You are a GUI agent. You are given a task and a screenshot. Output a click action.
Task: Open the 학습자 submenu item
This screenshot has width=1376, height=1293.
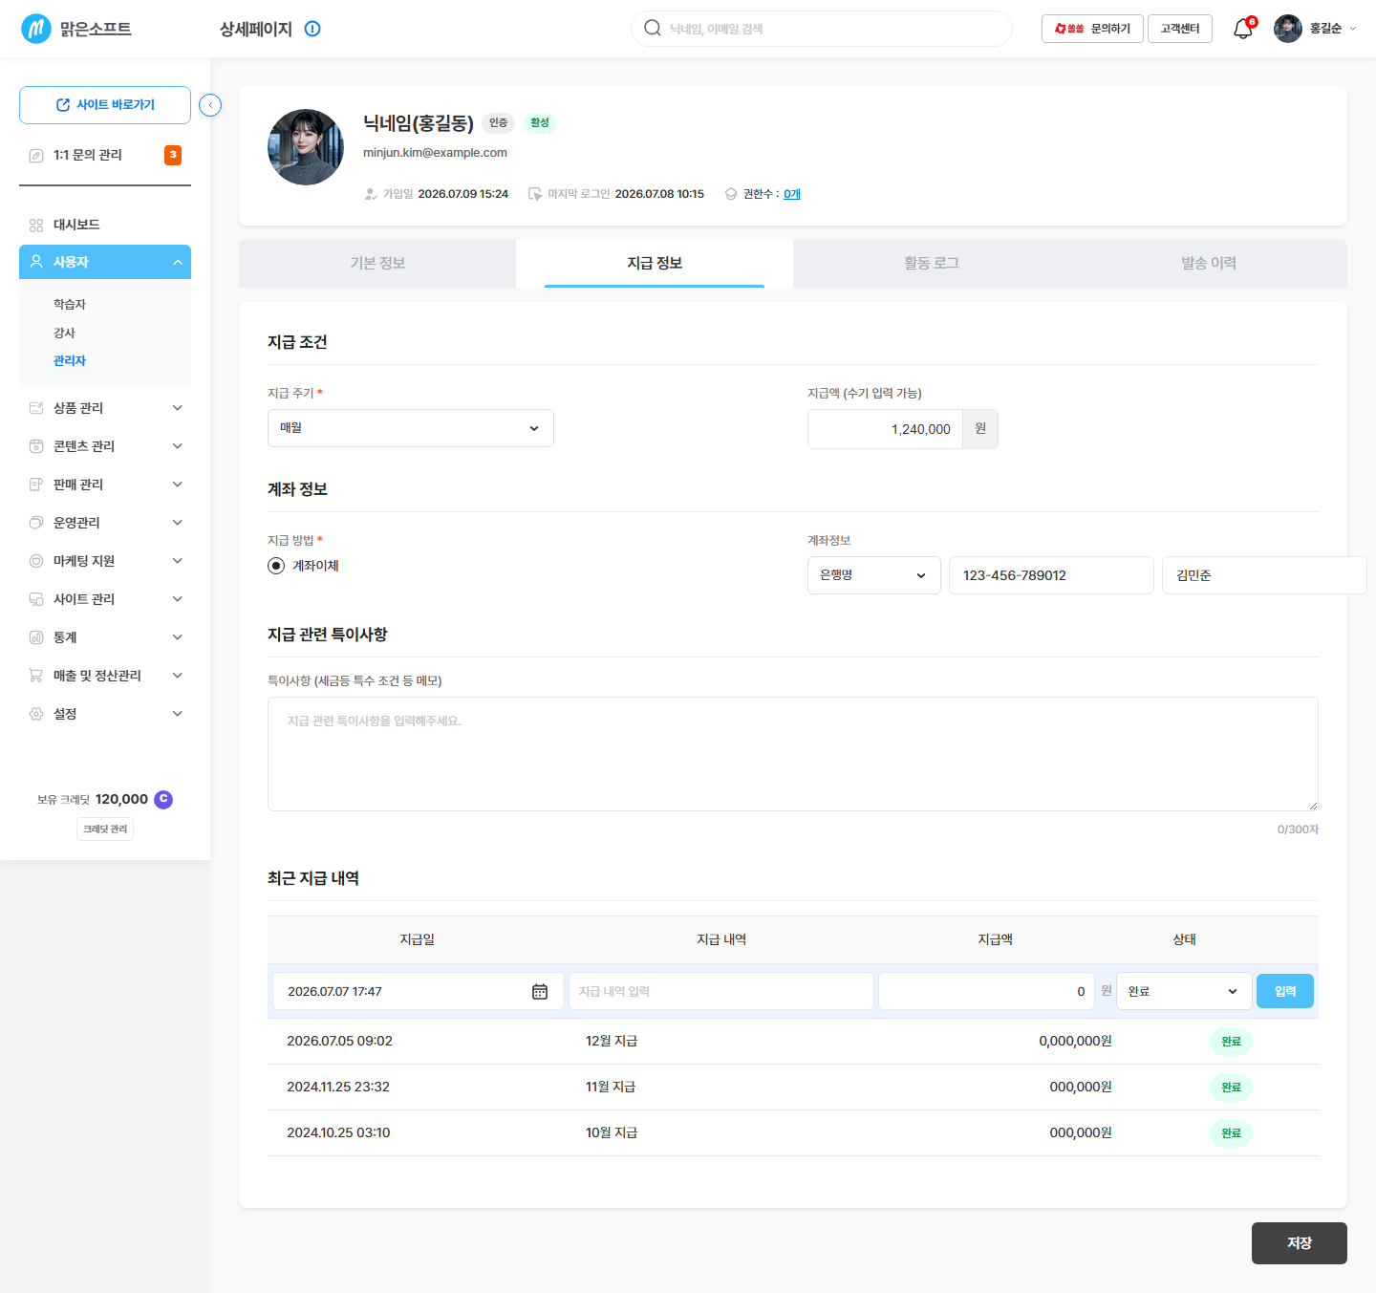point(70,304)
